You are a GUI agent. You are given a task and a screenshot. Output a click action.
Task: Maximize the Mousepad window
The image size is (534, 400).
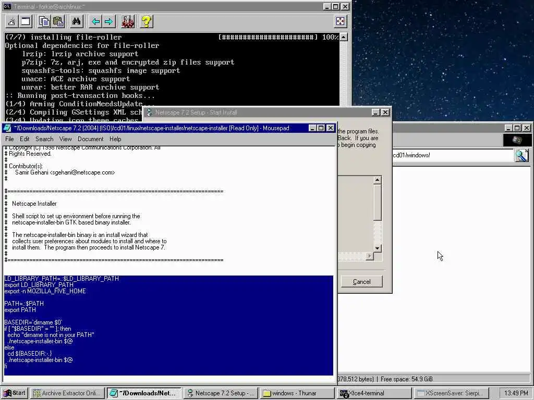point(321,128)
